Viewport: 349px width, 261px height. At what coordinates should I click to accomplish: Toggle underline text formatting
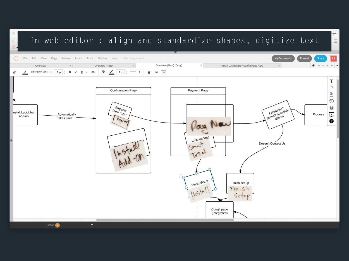[82, 72]
